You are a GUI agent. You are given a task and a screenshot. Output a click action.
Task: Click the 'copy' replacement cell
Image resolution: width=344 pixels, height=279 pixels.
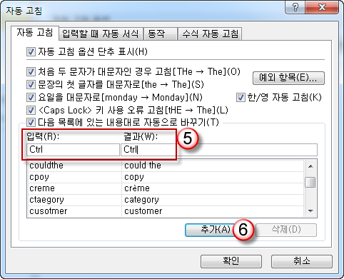(x=213, y=177)
